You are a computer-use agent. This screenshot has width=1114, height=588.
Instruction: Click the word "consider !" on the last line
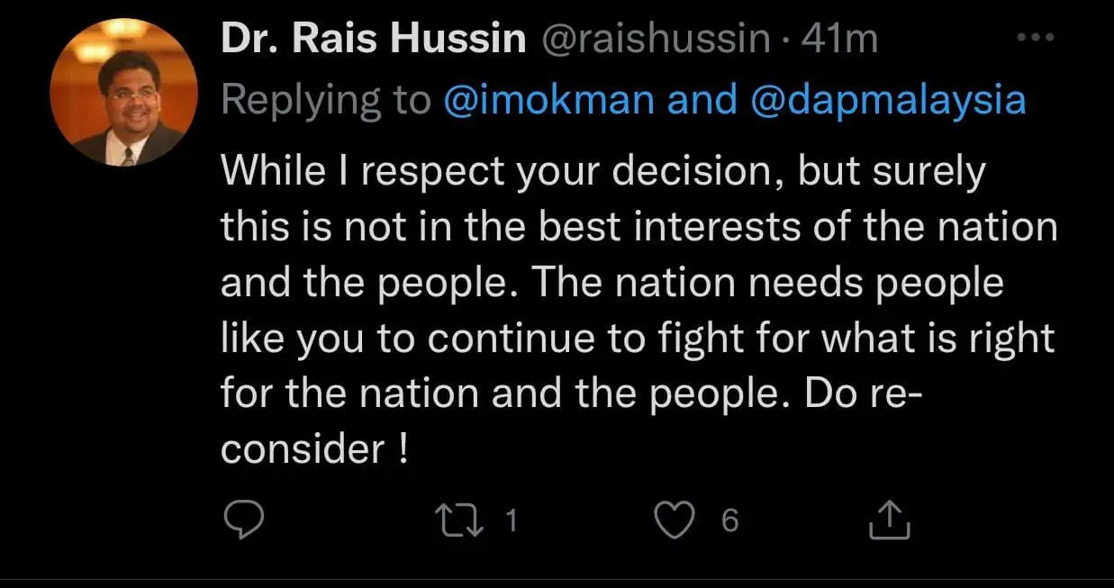pos(315,449)
